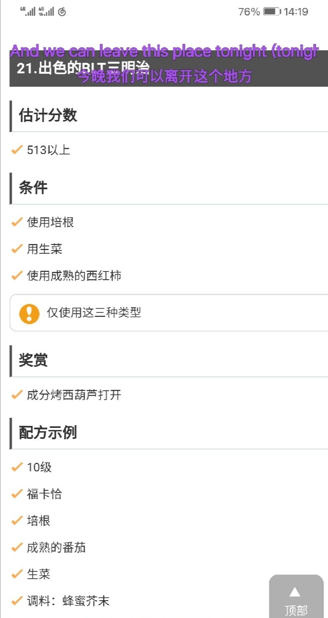Select the 估计分数 section heading
Viewport: 328px width, 618px height.
(x=48, y=116)
